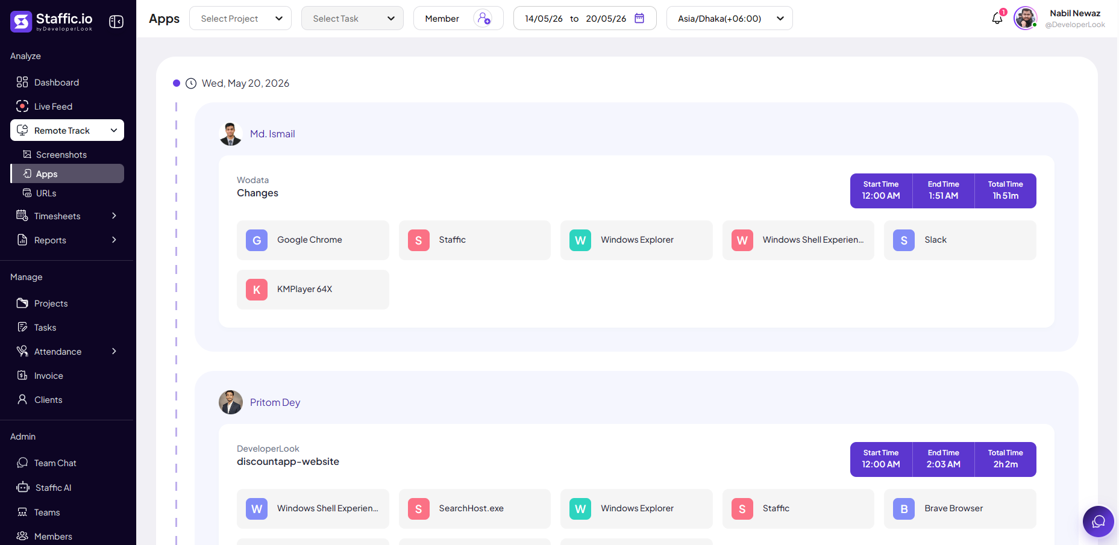This screenshot has width=1119, height=545.
Task: Expand the Reports submenu
Action: (114, 240)
